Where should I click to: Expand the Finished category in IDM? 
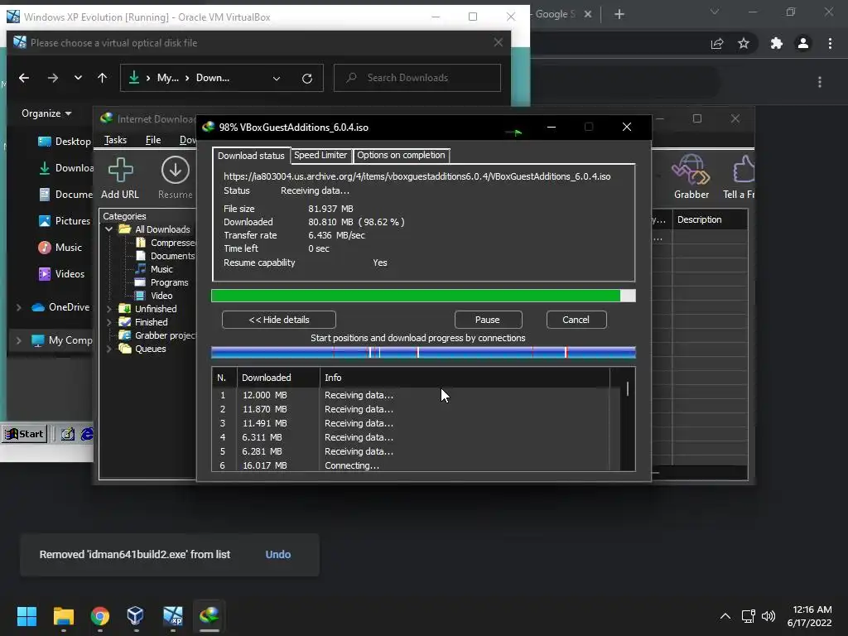click(x=108, y=322)
